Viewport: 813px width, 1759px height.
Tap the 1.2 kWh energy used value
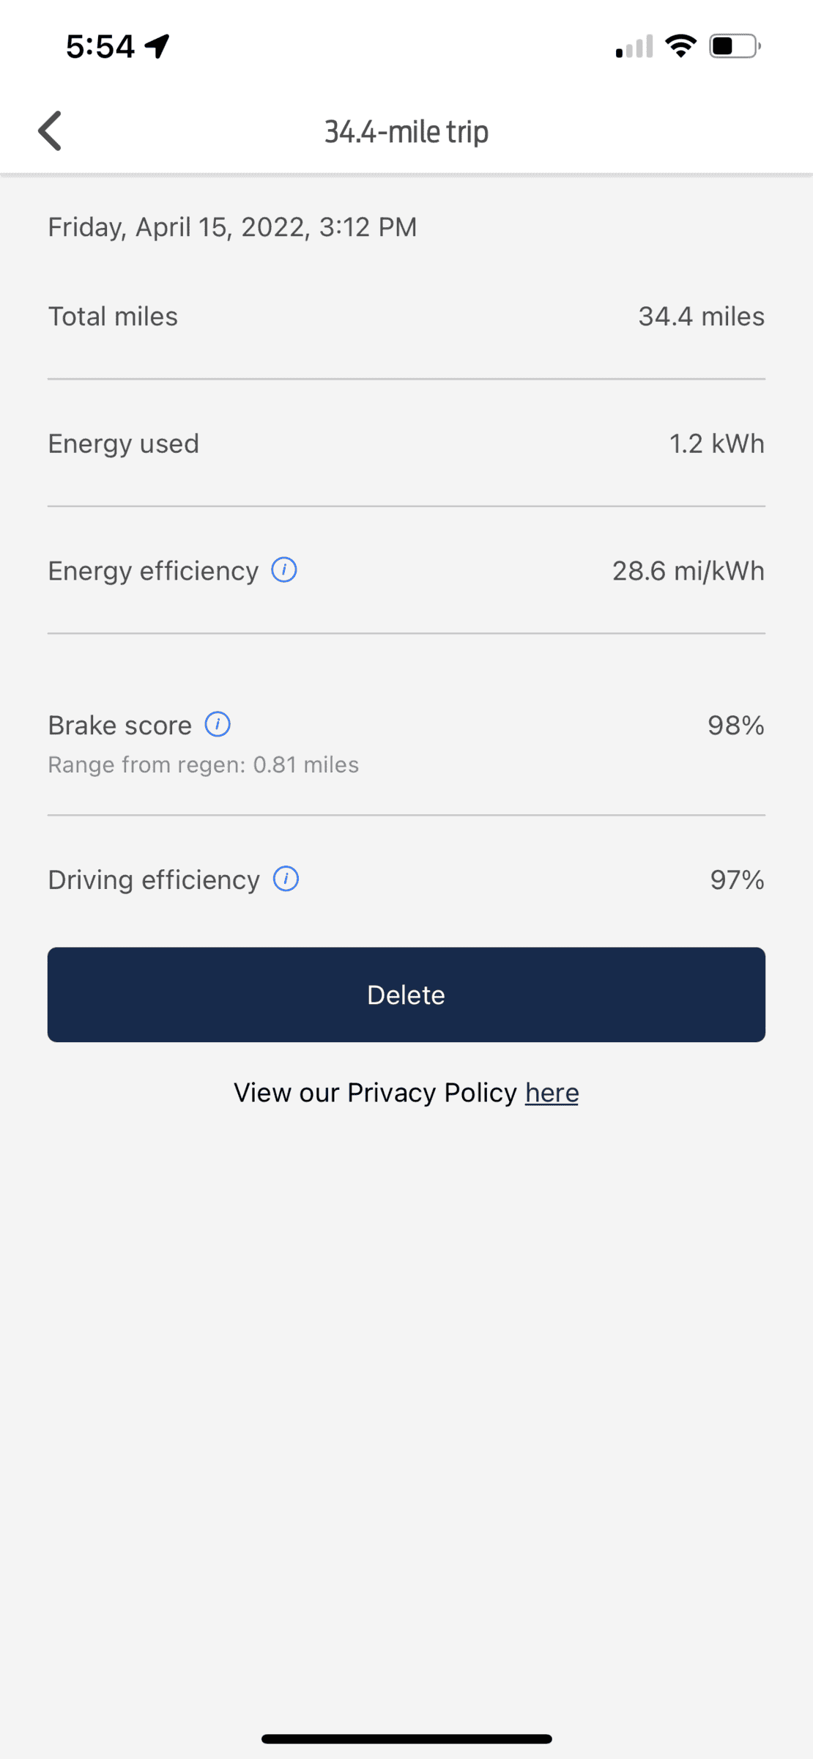pyautogui.click(x=716, y=443)
